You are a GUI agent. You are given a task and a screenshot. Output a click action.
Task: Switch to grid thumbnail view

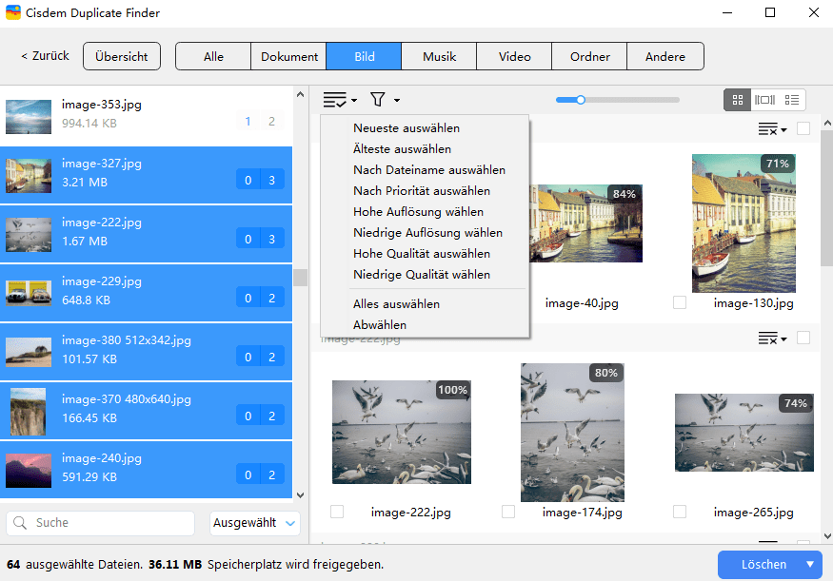737,100
